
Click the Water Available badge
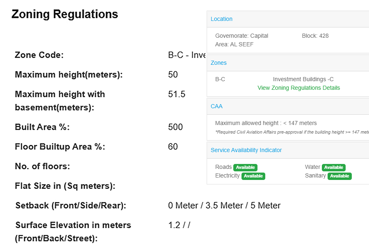(x=333, y=167)
